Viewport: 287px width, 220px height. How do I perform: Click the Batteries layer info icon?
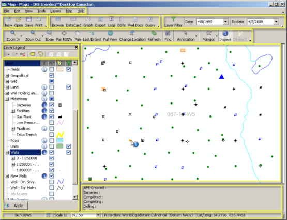(x=44, y=105)
